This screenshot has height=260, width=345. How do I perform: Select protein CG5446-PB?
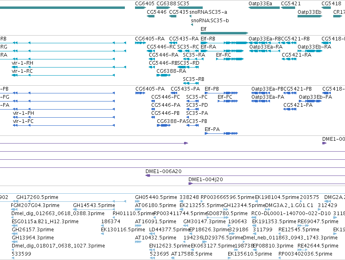pos(165,113)
